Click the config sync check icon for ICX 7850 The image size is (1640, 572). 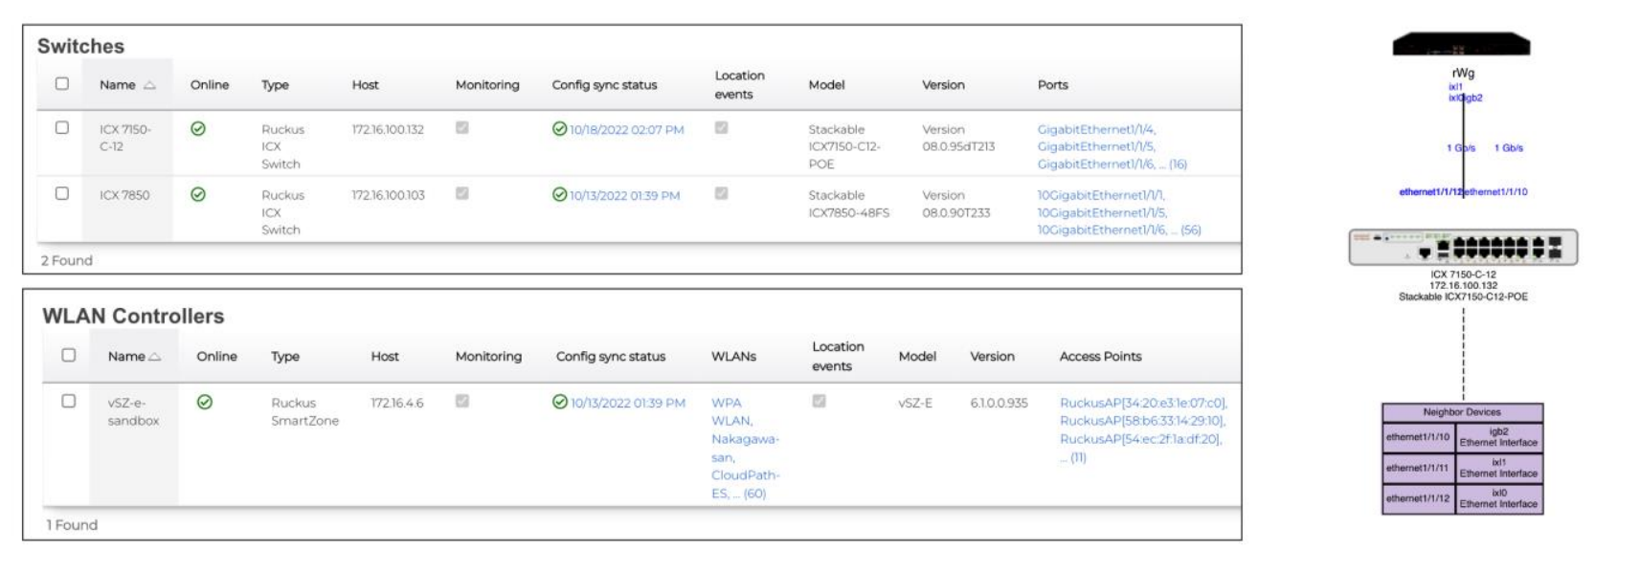560,194
